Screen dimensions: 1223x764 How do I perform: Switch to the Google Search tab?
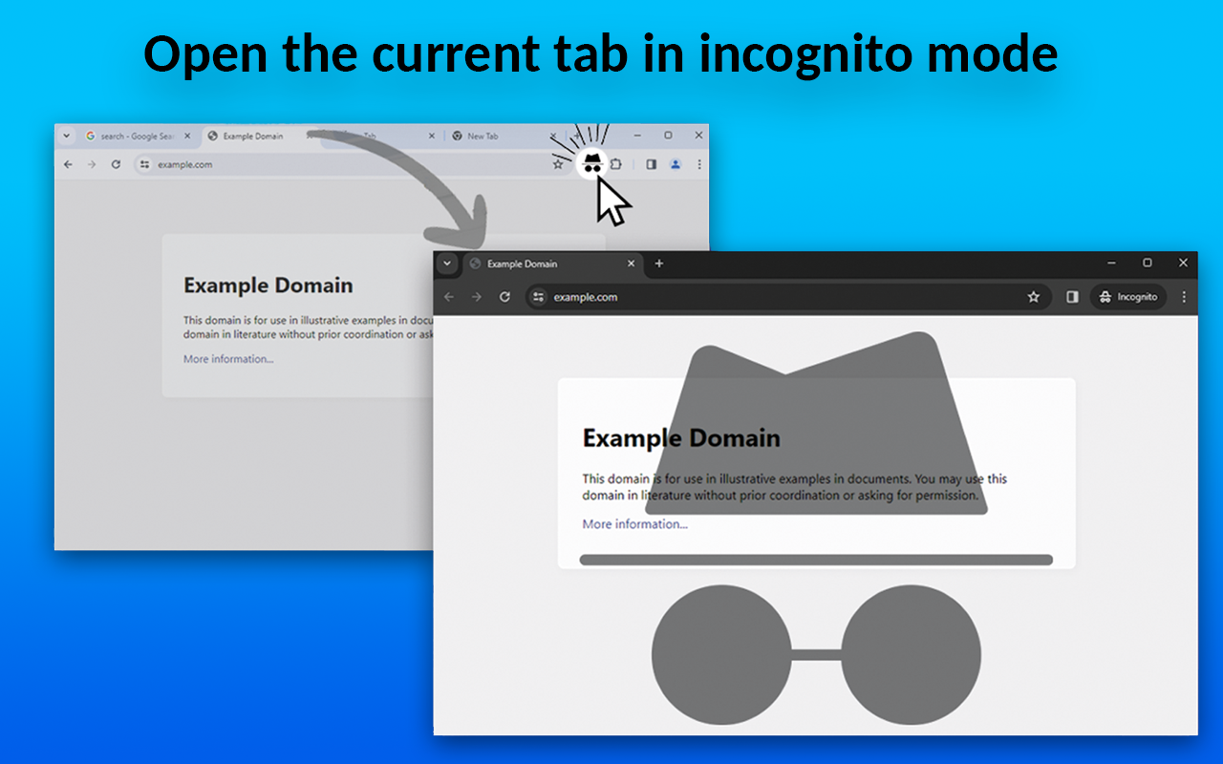pos(138,137)
